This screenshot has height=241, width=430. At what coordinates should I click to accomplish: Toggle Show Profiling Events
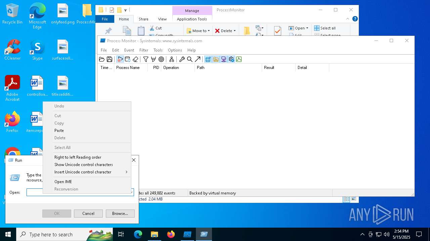(x=239, y=59)
